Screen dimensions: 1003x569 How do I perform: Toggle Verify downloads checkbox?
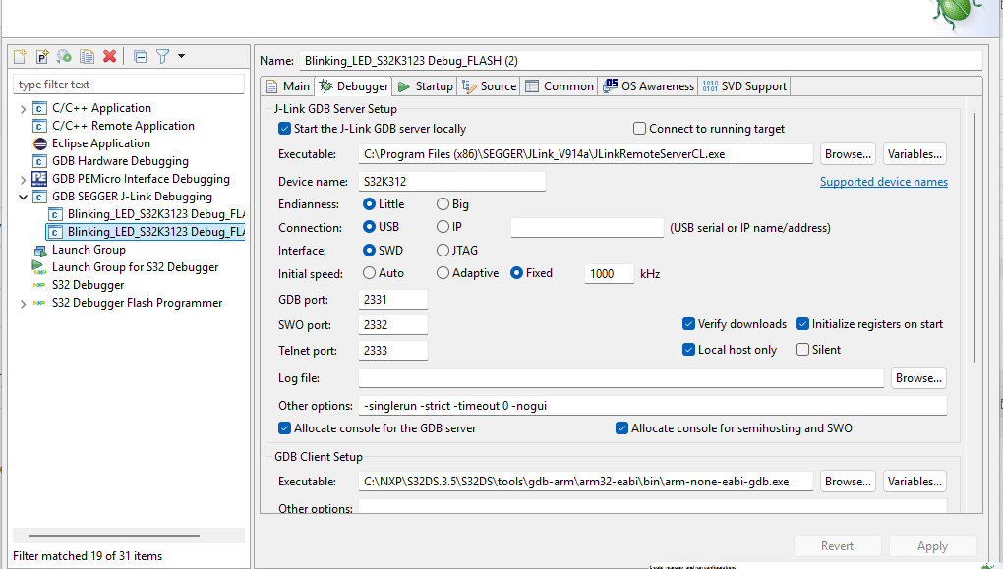(x=689, y=324)
